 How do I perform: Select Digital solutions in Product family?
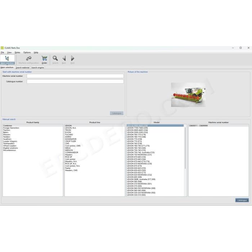click(33, 148)
